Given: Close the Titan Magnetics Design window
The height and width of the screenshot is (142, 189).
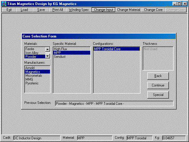Looking at the screenshot, I should 185,4.
